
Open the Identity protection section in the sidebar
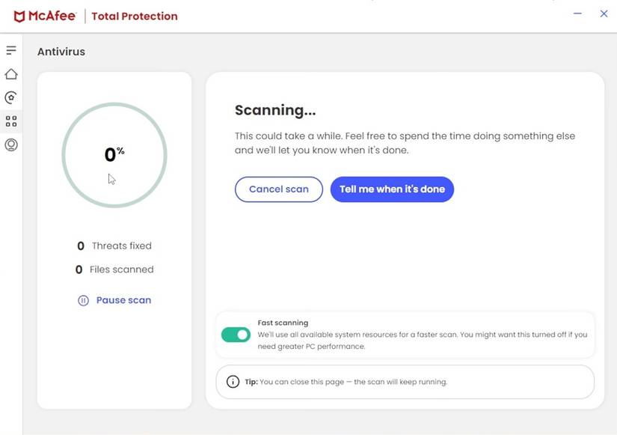click(10, 97)
